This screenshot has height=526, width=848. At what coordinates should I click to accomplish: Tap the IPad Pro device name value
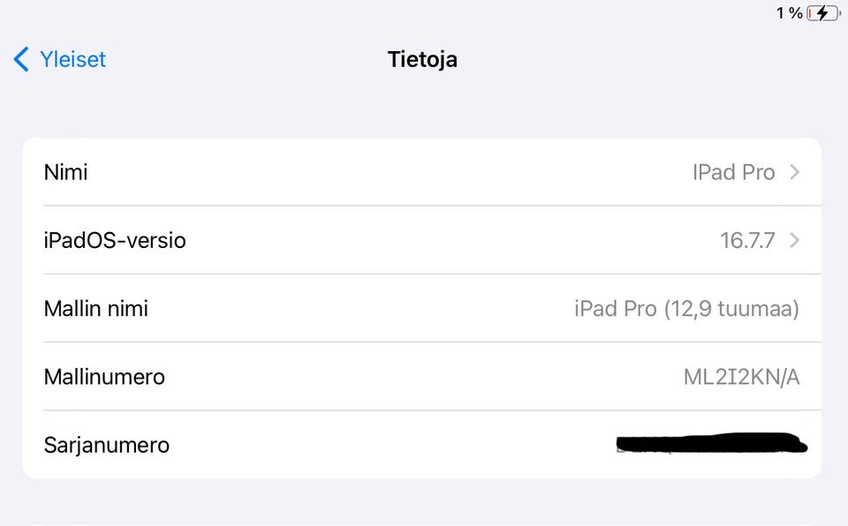(733, 172)
